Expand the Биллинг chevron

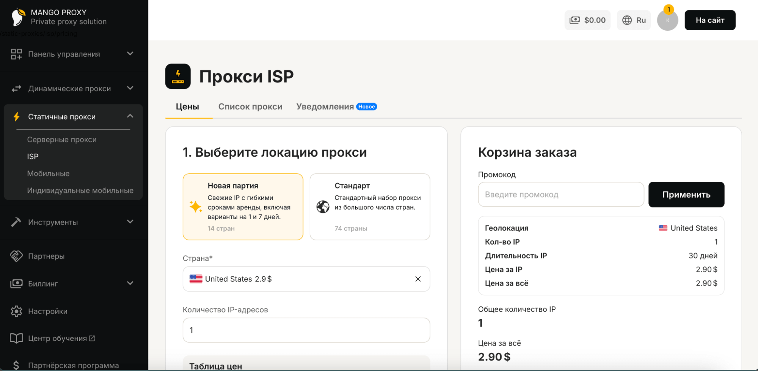(x=130, y=283)
